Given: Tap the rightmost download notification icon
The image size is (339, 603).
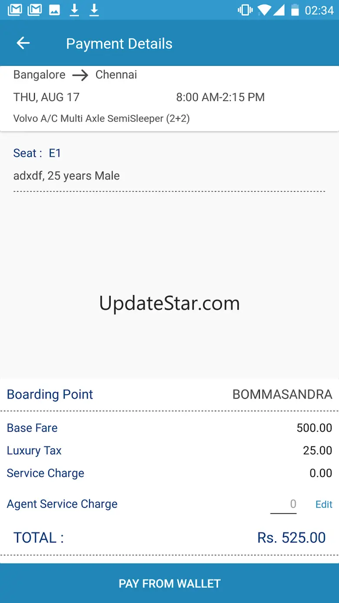Looking at the screenshot, I should [94, 10].
